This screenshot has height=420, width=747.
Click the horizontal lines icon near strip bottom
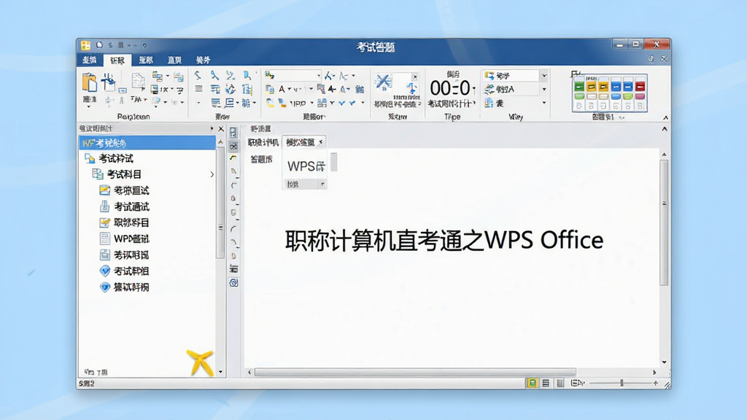(x=233, y=270)
